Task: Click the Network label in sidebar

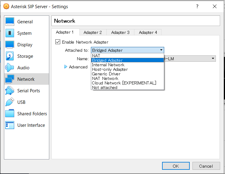Action: [x=26, y=79]
